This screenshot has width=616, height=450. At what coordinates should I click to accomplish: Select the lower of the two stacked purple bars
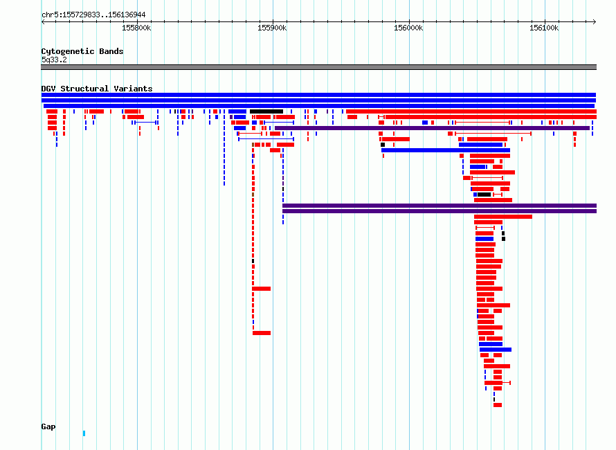(x=440, y=211)
